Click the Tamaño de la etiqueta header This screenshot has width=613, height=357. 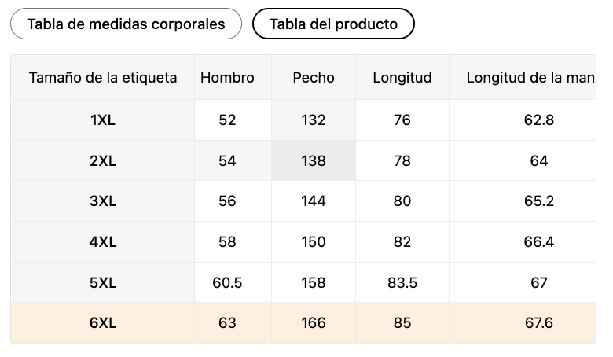[x=103, y=78]
